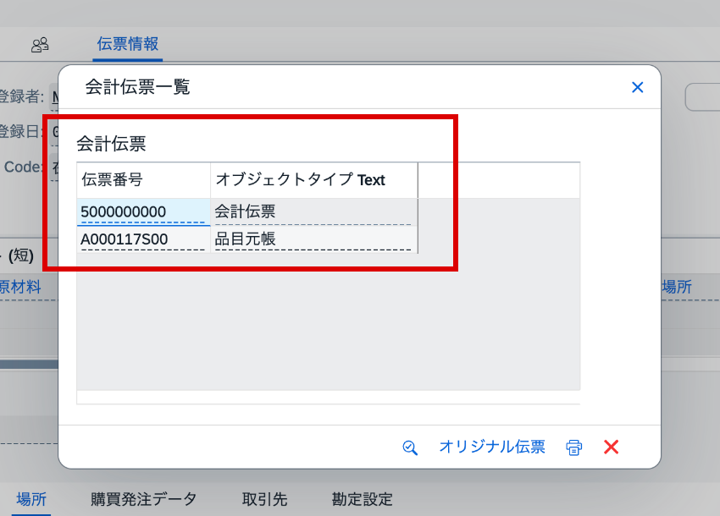Click the 場所 column header behind the dialog
Viewport: 720px width, 516px height.
[x=677, y=287]
